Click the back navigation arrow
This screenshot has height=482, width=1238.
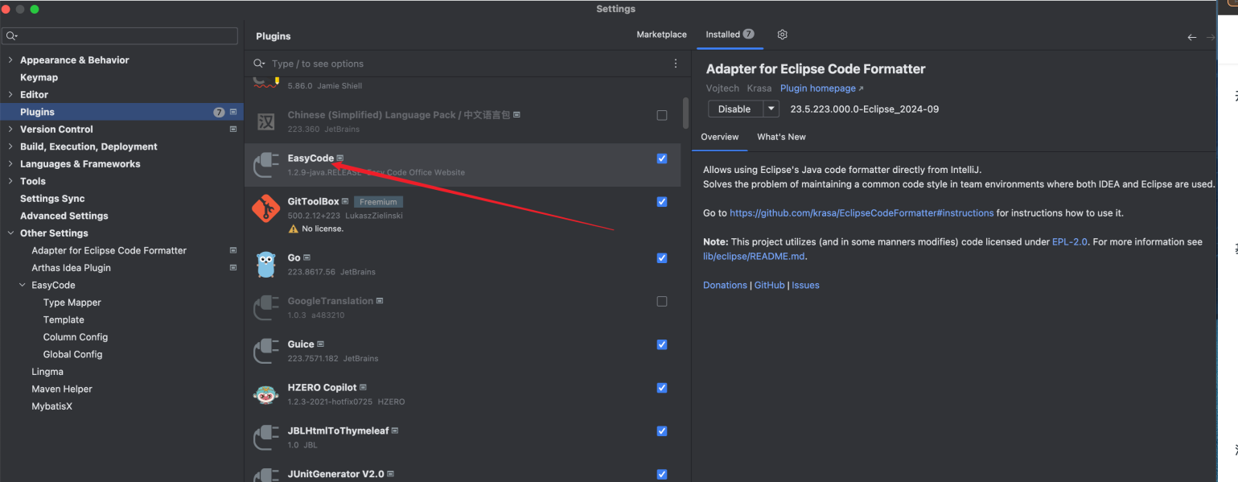[x=1191, y=37]
